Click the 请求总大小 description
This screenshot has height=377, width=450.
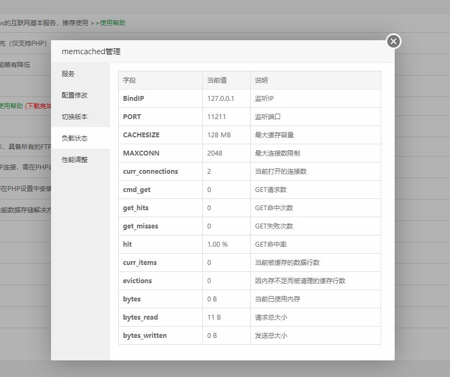(x=271, y=317)
